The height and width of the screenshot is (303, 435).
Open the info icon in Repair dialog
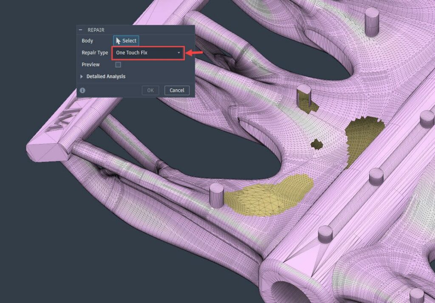click(82, 91)
